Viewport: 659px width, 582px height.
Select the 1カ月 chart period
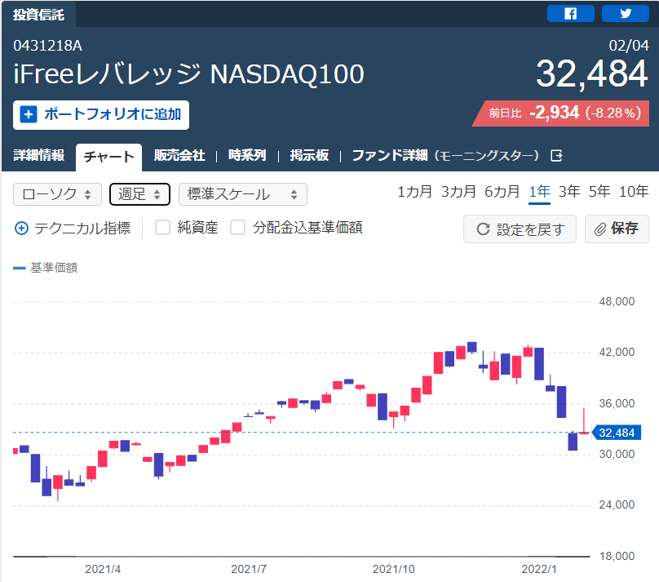[x=415, y=192]
